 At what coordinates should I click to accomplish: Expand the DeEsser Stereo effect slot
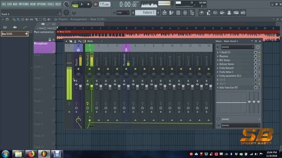218,64
